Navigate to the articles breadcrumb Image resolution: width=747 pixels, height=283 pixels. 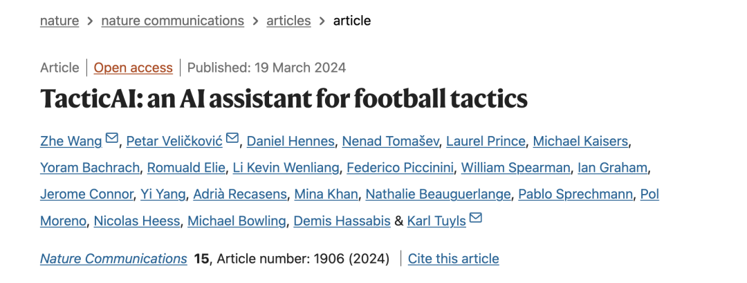(x=288, y=21)
